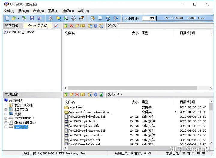Click the local path field showing G:\

pyautogui.click(x=165, y=95)
